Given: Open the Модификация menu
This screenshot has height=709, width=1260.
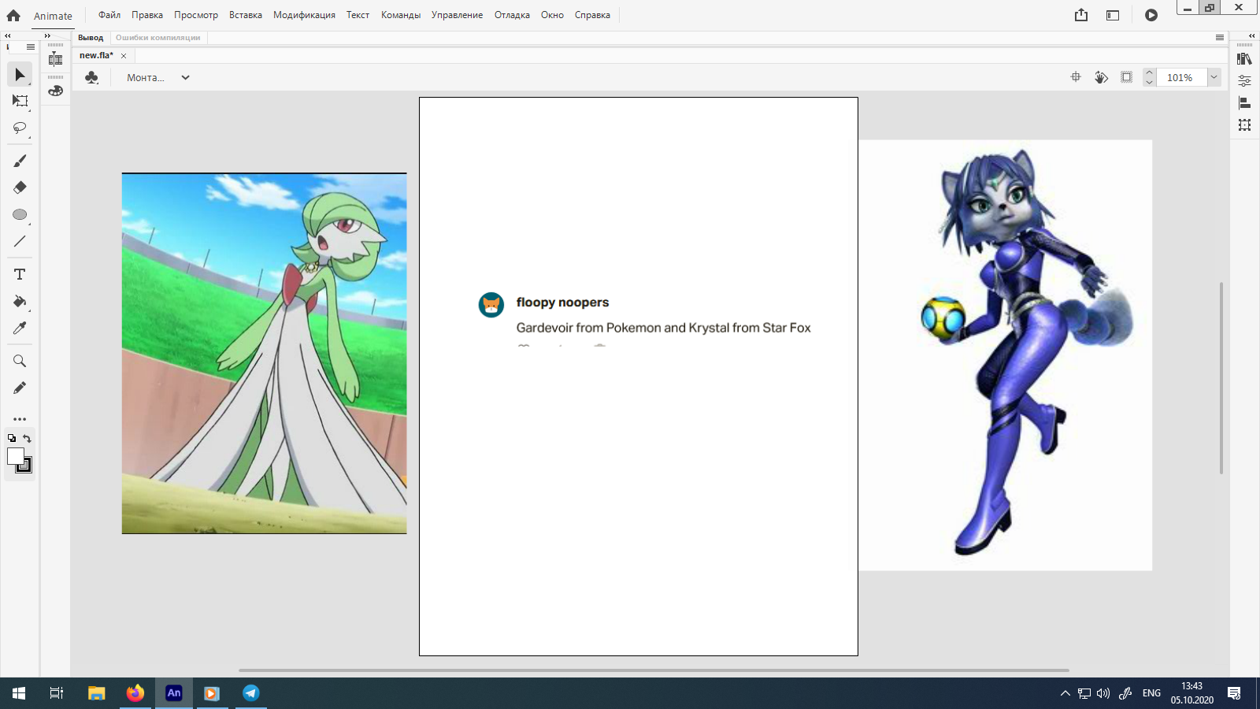Looking at the screenshot, I should [x=304, y=15].
